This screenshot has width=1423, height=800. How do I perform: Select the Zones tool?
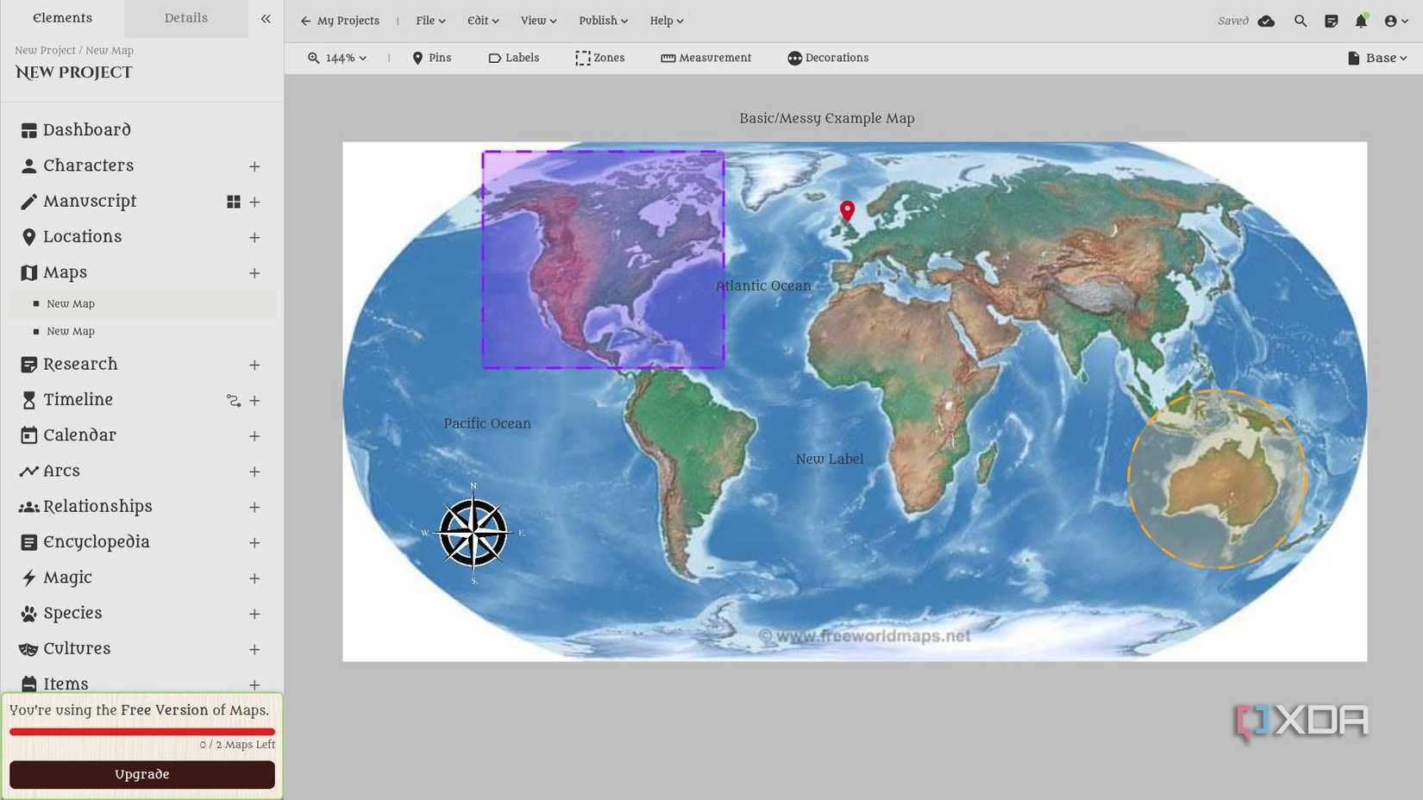[601, 58]
